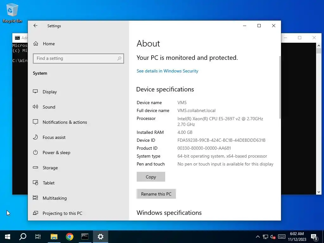Close the Command Prompt window
Screen dimensions: 324x243
tap(314, 38)
